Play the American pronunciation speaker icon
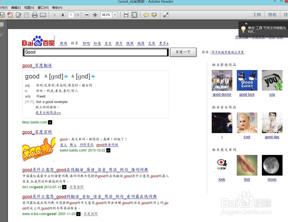288x222 pixels. (93, 76)
